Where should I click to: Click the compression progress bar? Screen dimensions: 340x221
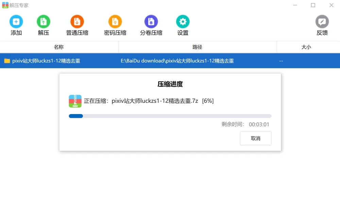pyautogui.click(x=170, y=116)
